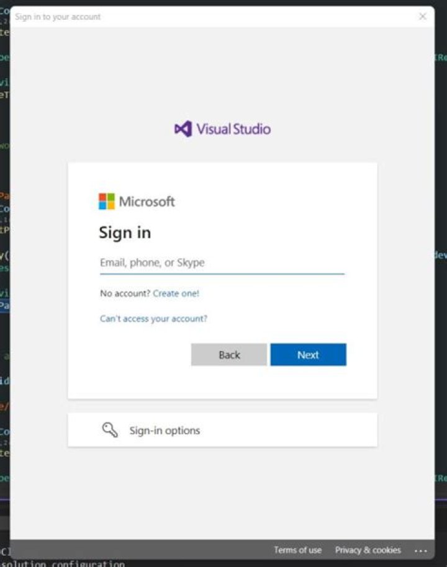Screen dimensions: 447x567
Task: Click the Back button
Action: pyautogui.click(x=228, y=355)
